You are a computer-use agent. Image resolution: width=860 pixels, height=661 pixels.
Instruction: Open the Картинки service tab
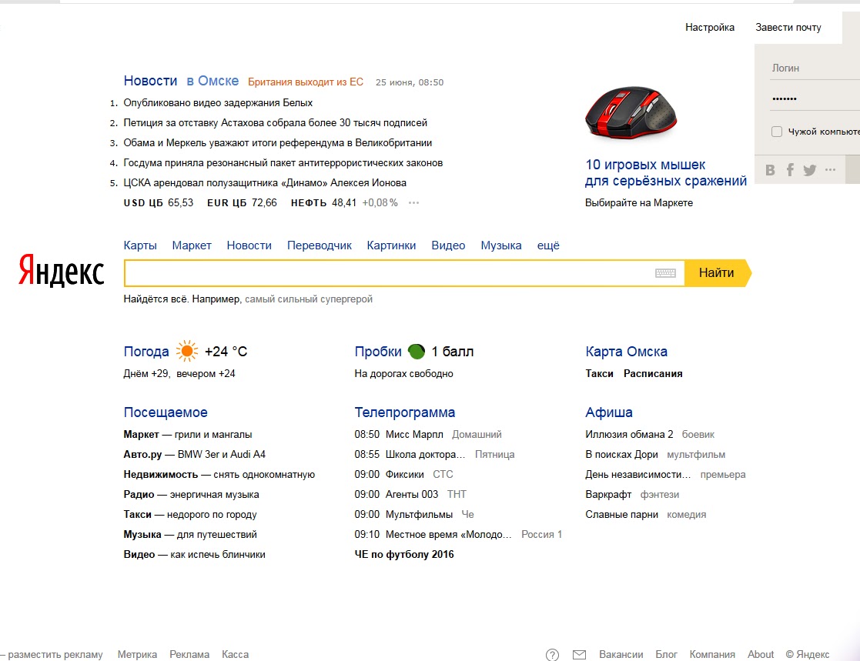pyautogui.click(x=391, y=245)
